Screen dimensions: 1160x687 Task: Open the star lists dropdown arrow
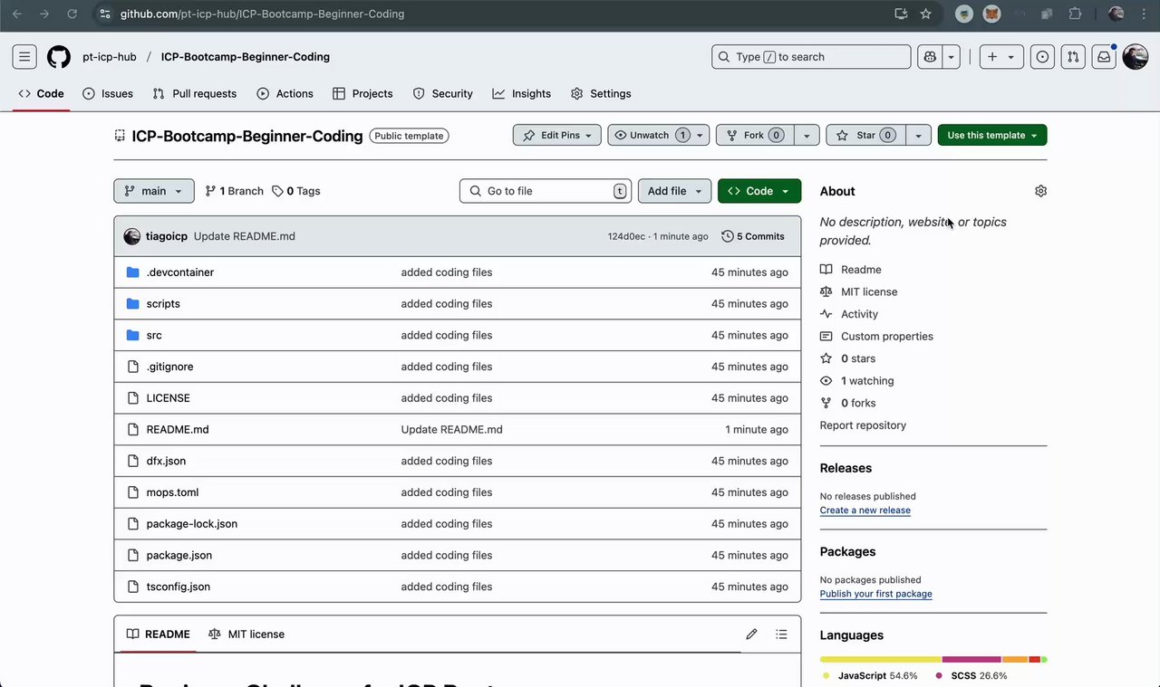click(x=918, y=136)
